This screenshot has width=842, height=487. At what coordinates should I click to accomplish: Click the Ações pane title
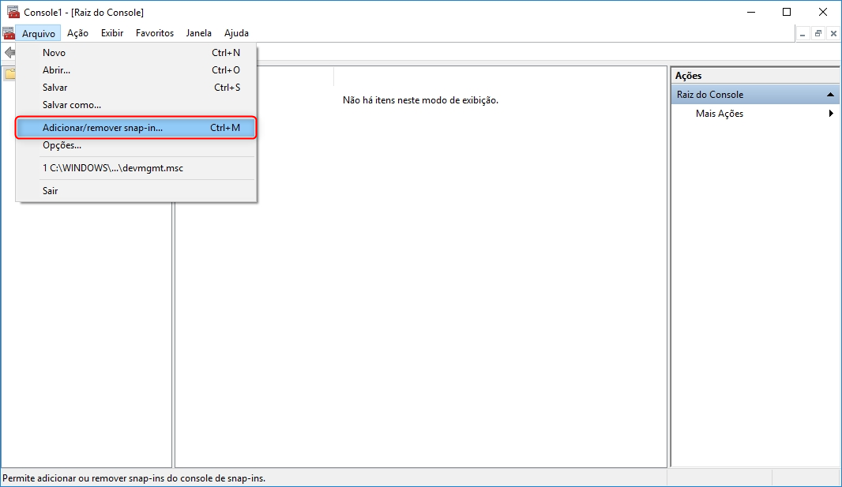[689, 76]
